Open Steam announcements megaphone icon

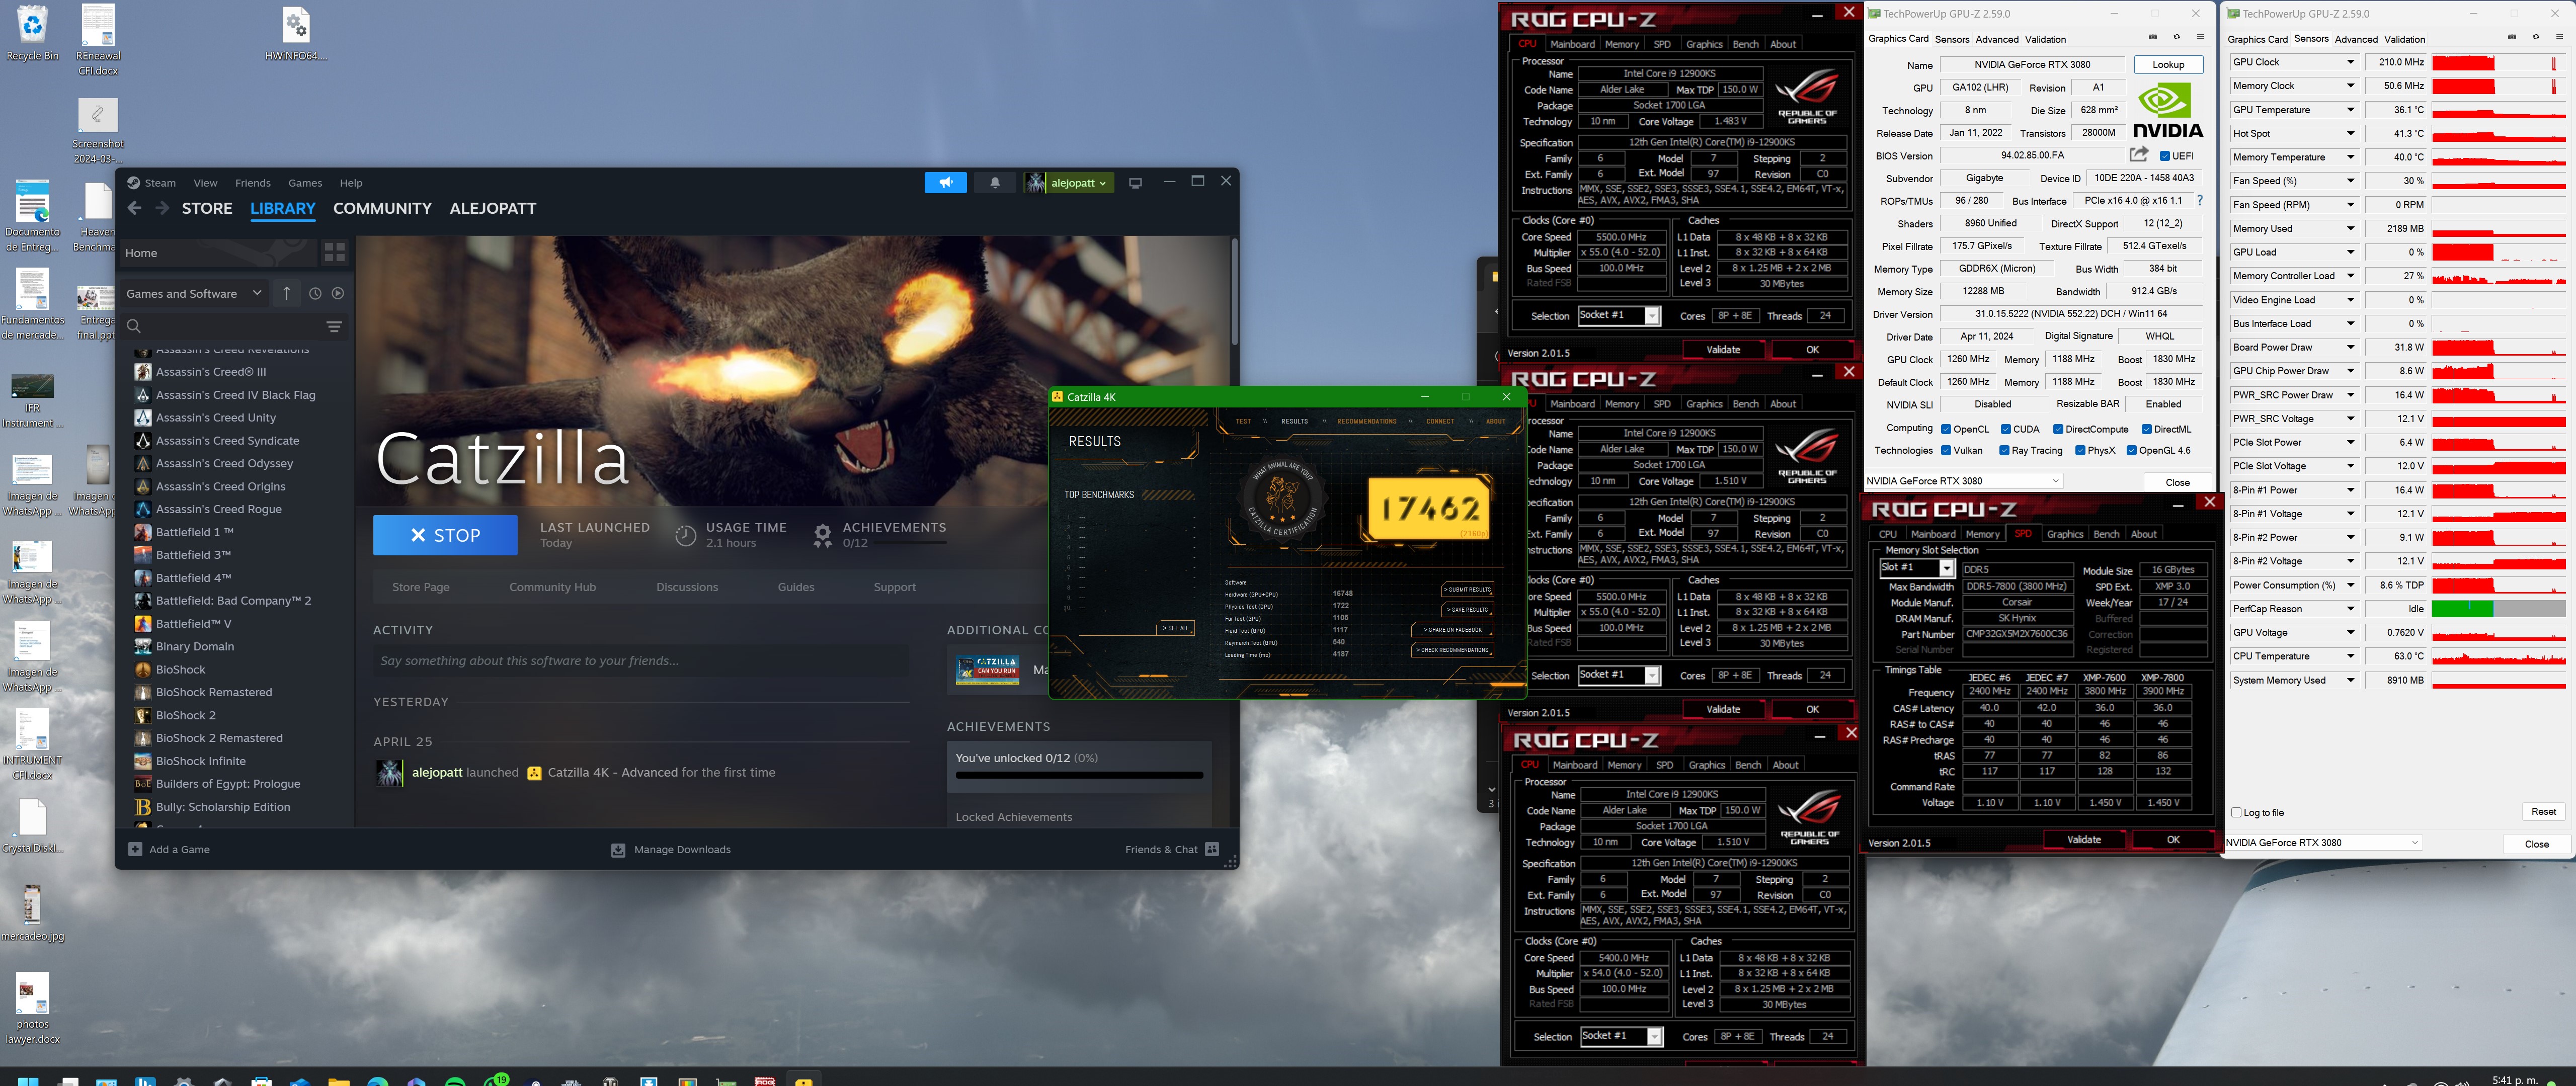945,182
